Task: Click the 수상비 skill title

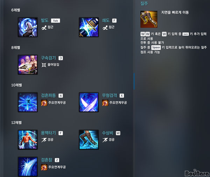Action: click(x=107, y=133)
